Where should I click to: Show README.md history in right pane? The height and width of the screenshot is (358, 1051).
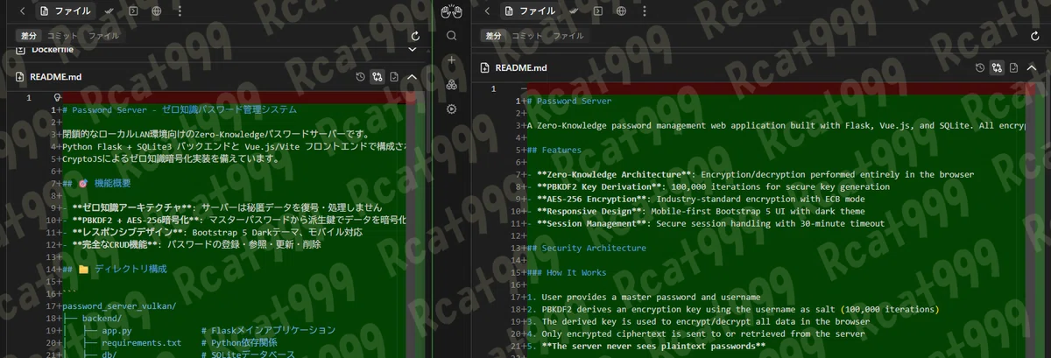981,67
